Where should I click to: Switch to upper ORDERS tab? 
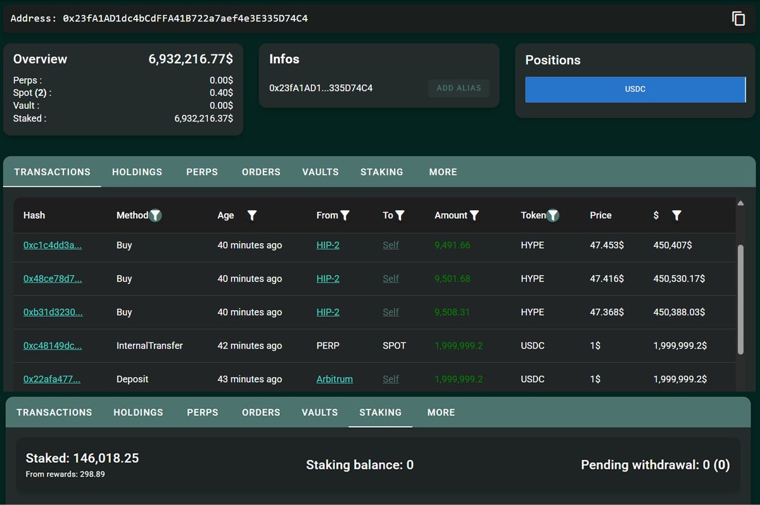261,172
